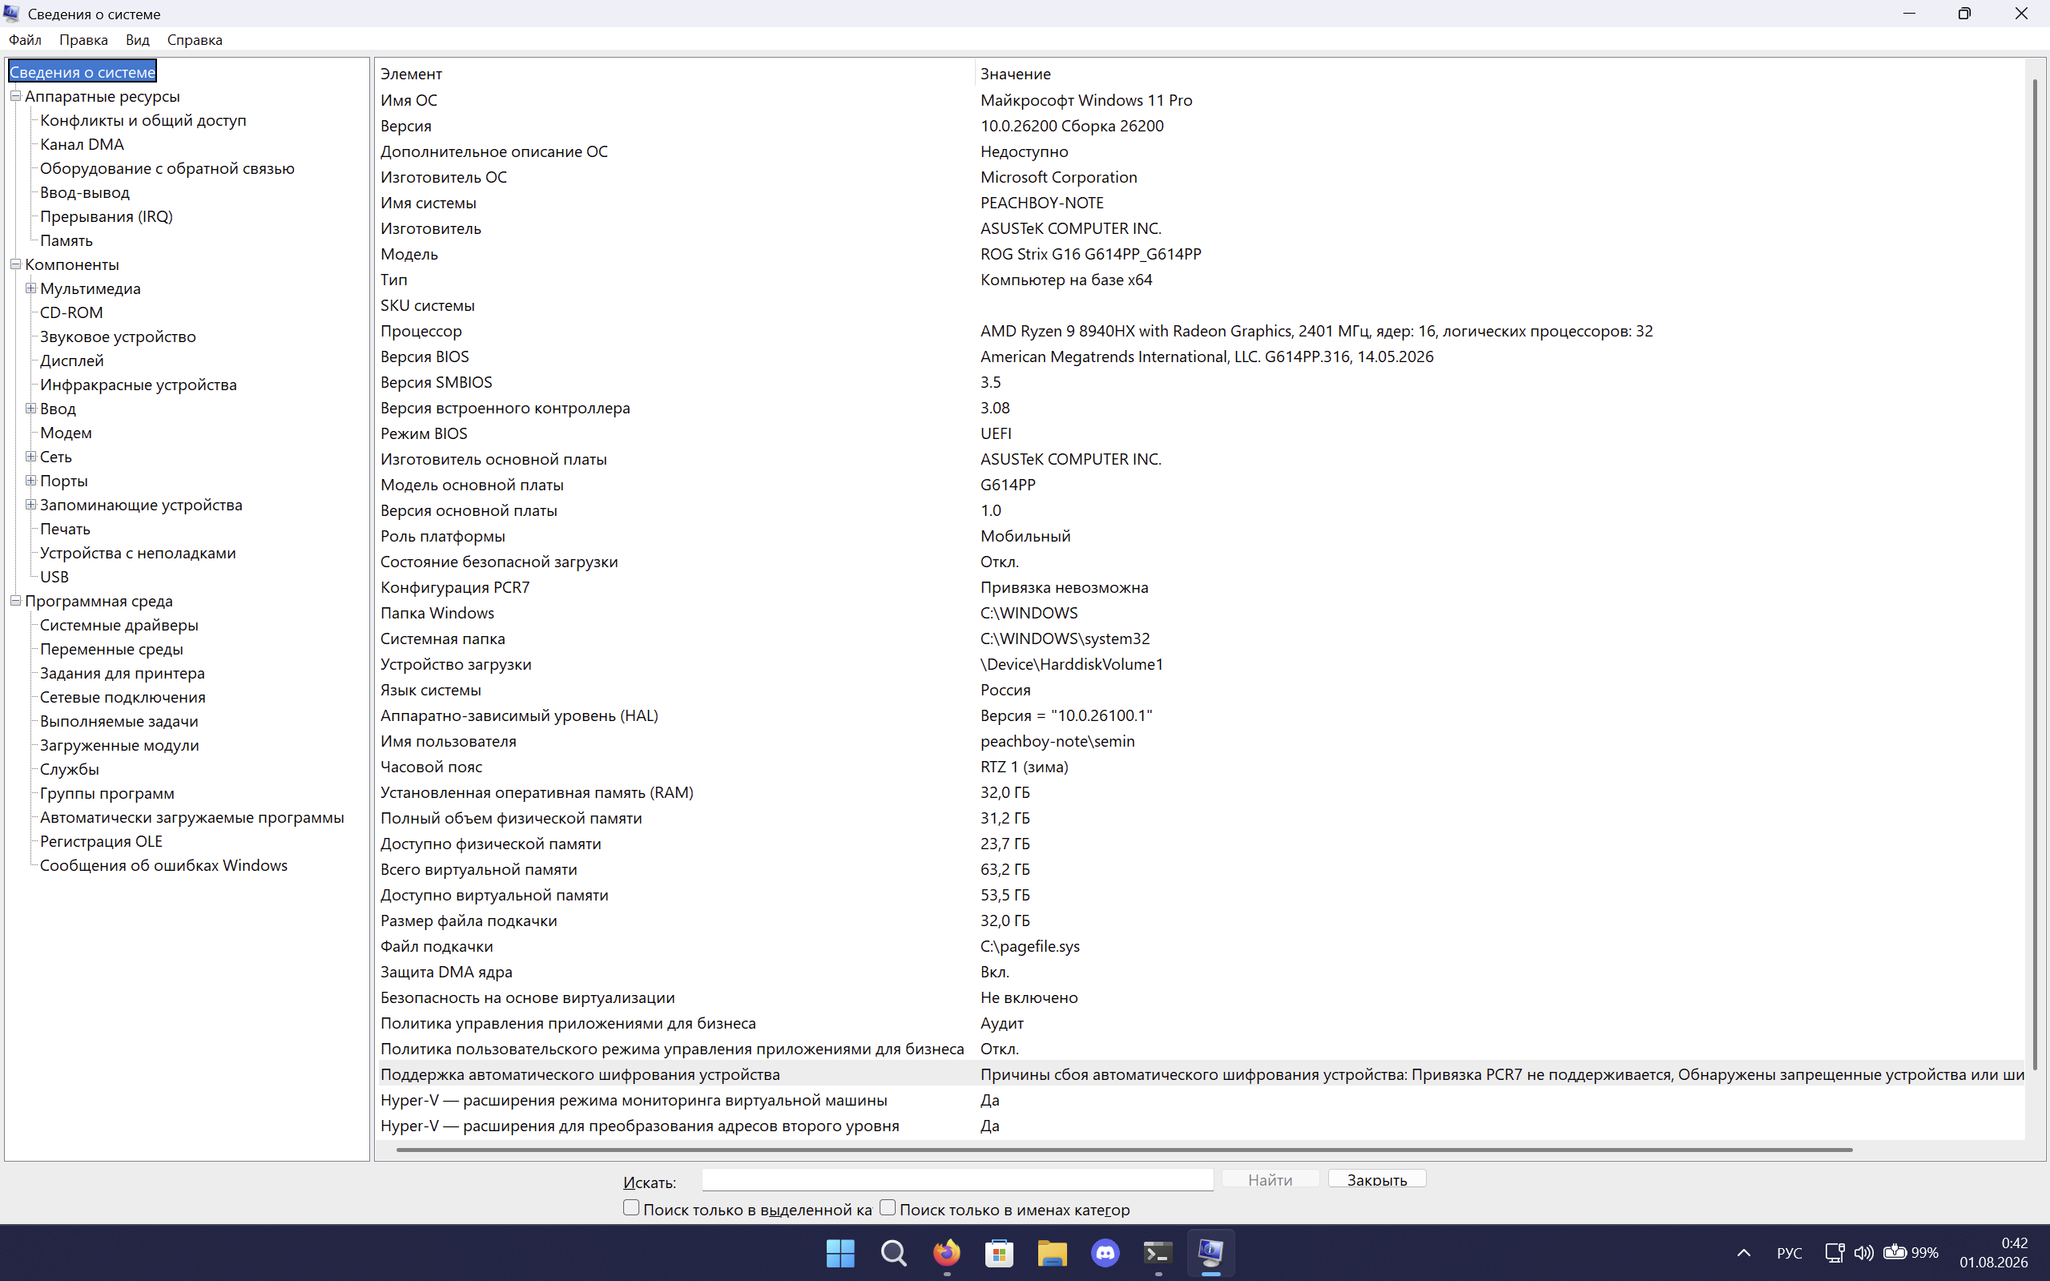This screenshot has width=2050, height=1281.
Task: Check the 99% battery tray icon
Action: (1911, 1253)
